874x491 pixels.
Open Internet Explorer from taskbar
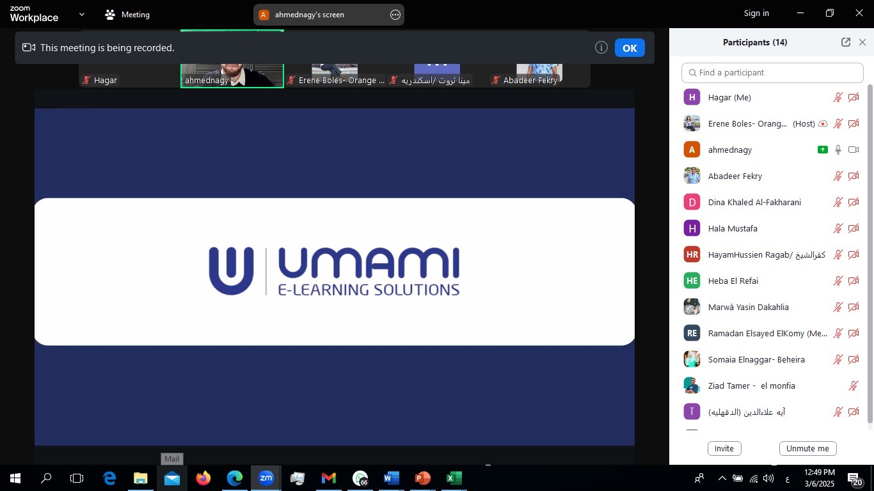click(109, 478)
